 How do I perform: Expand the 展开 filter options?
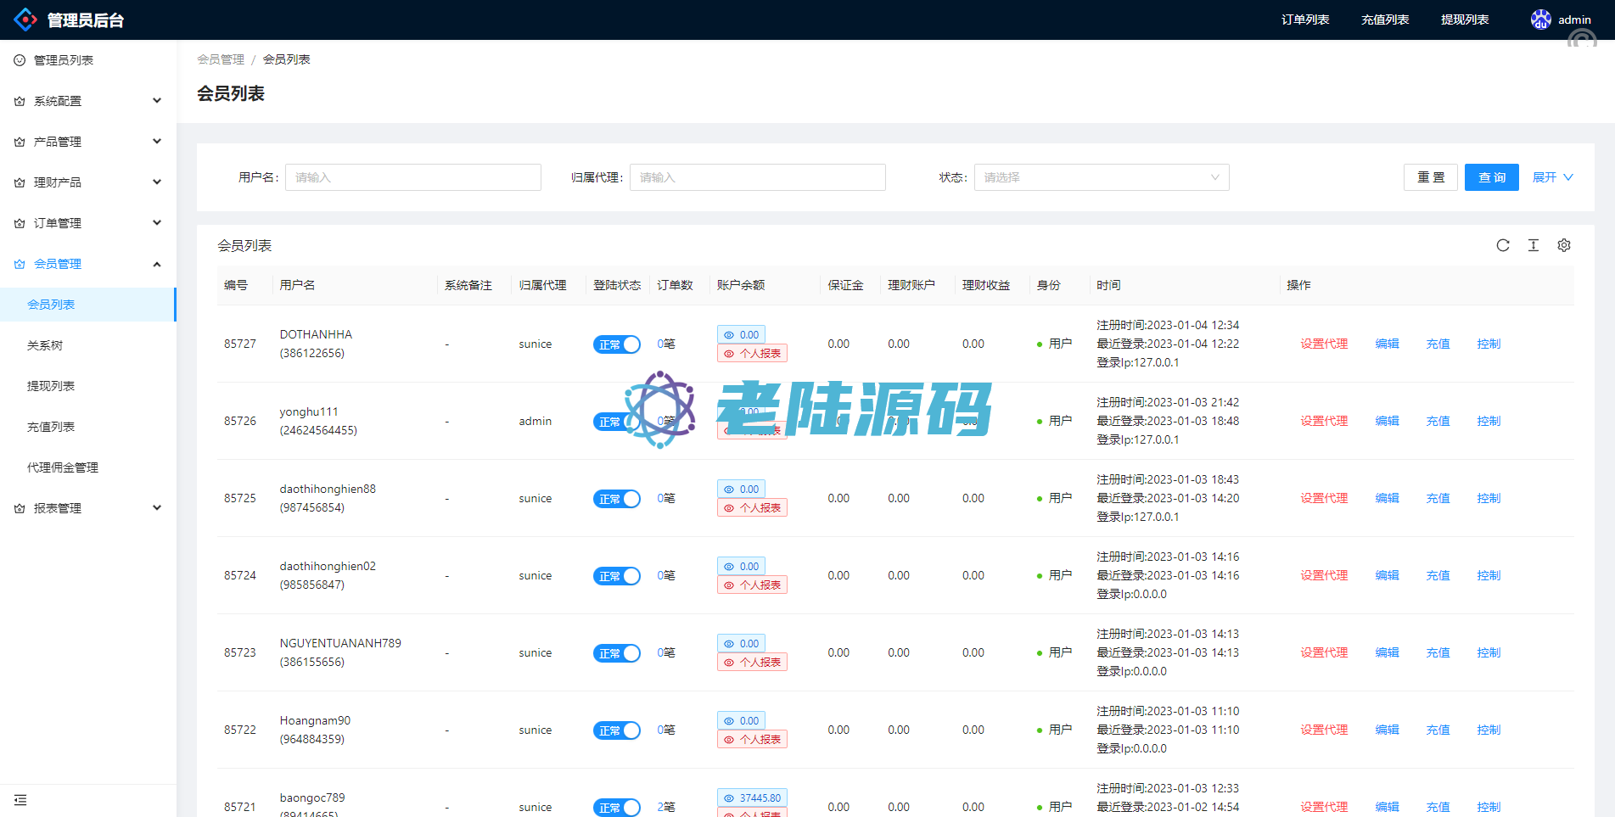coord(1552,177)
